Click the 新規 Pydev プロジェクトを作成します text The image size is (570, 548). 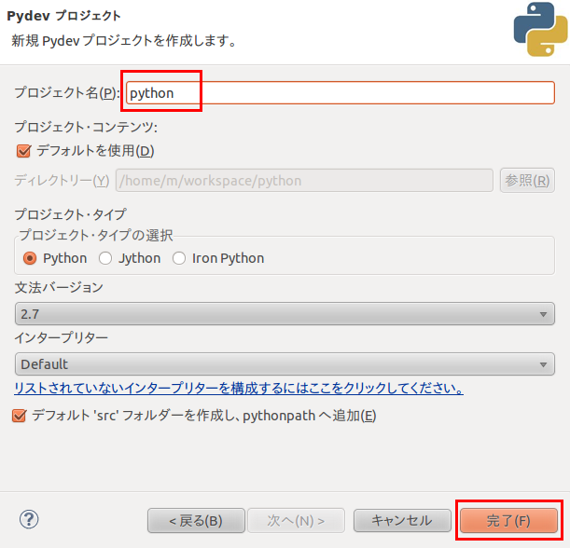coord(123,41)
